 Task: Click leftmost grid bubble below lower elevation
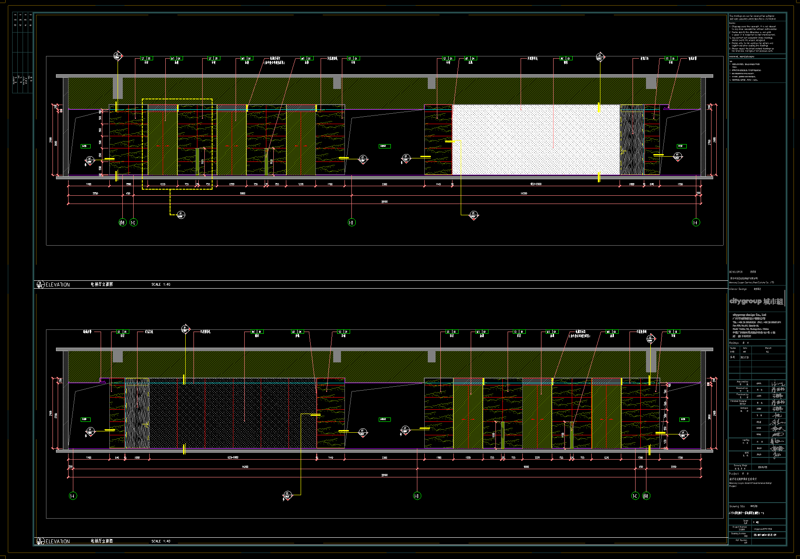pos(73,496)
